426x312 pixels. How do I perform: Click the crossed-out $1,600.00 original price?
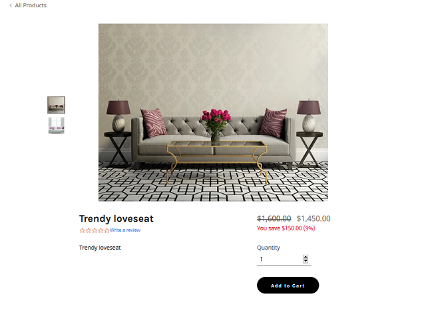[274, 218]
